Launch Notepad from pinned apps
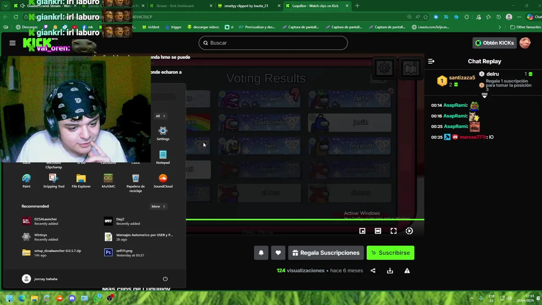Viewport: 542px width, 305px height. 163,157
